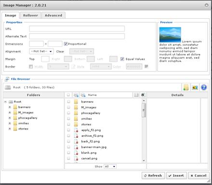The image size is (212, 185).
Task: Open the Clear dropdown
Action: (x=81, y=52)
